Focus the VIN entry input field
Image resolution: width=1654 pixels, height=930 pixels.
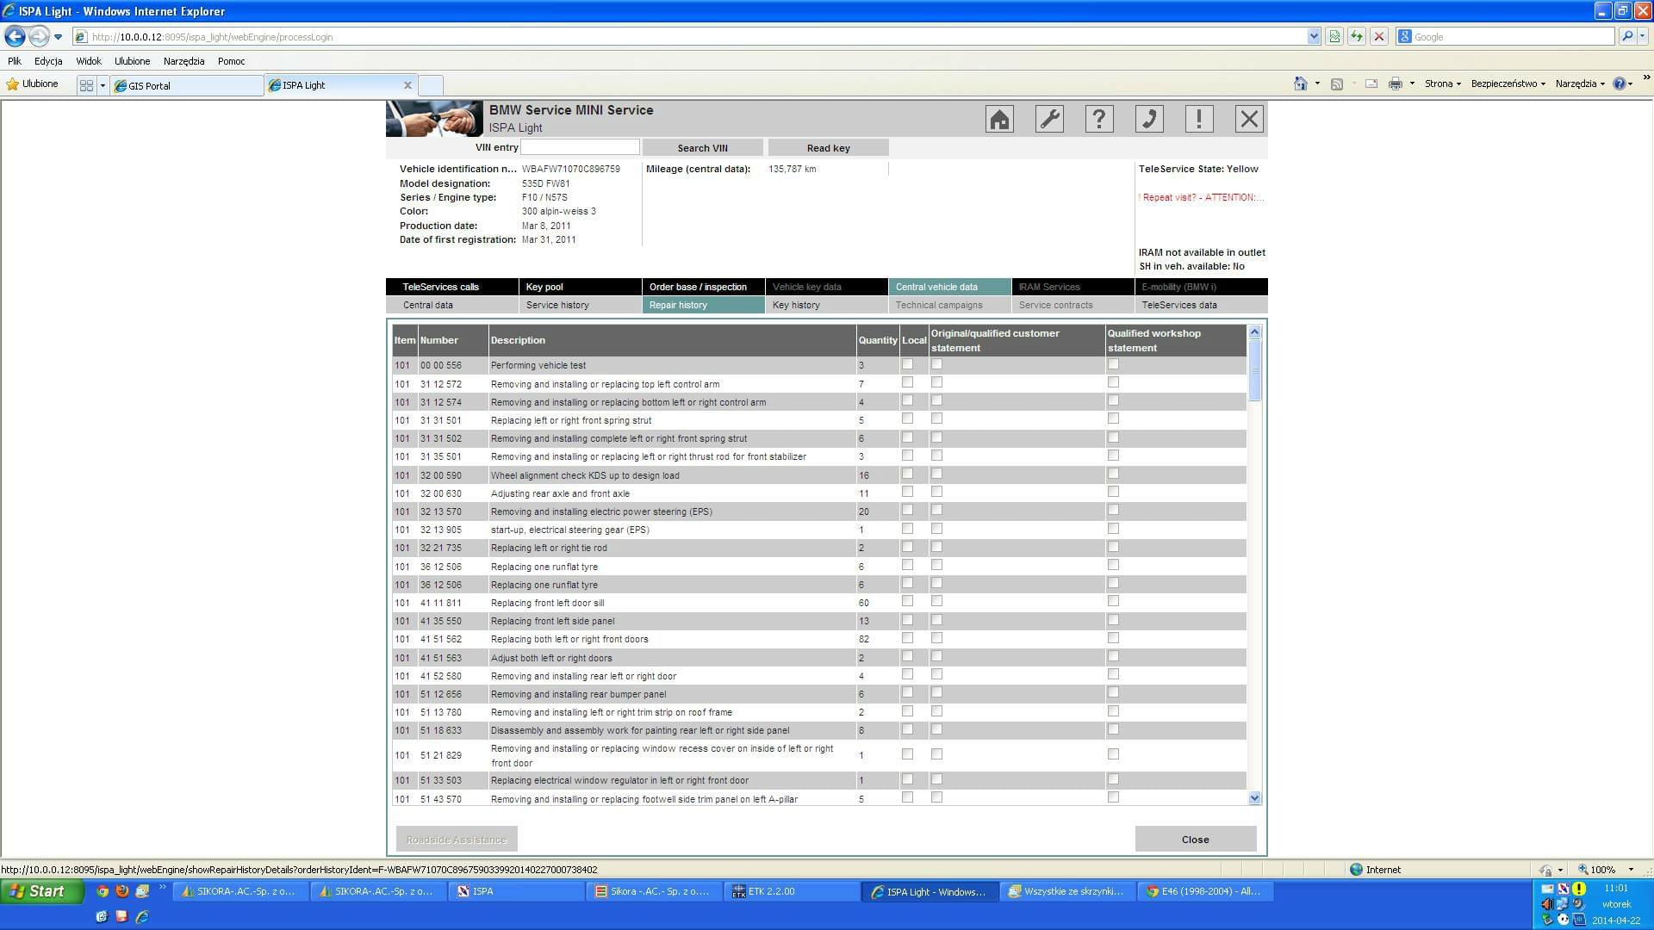coord(580,147)
